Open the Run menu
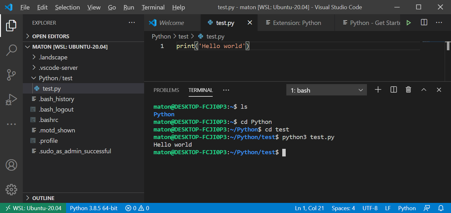This screenshot has width=451, height=213. pyautogui.click(x=129, y=7)
